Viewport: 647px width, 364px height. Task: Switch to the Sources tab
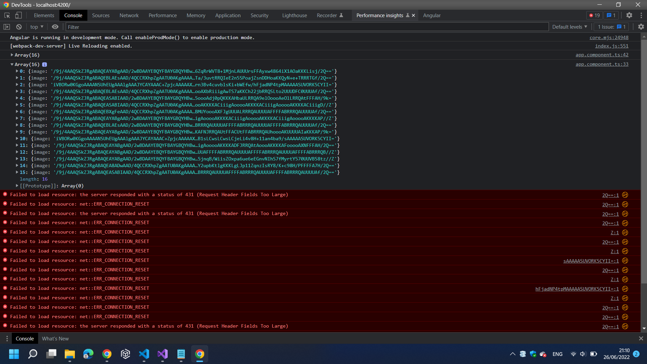tap(101, 16)
